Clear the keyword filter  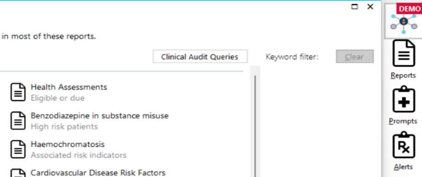point(355,57)
